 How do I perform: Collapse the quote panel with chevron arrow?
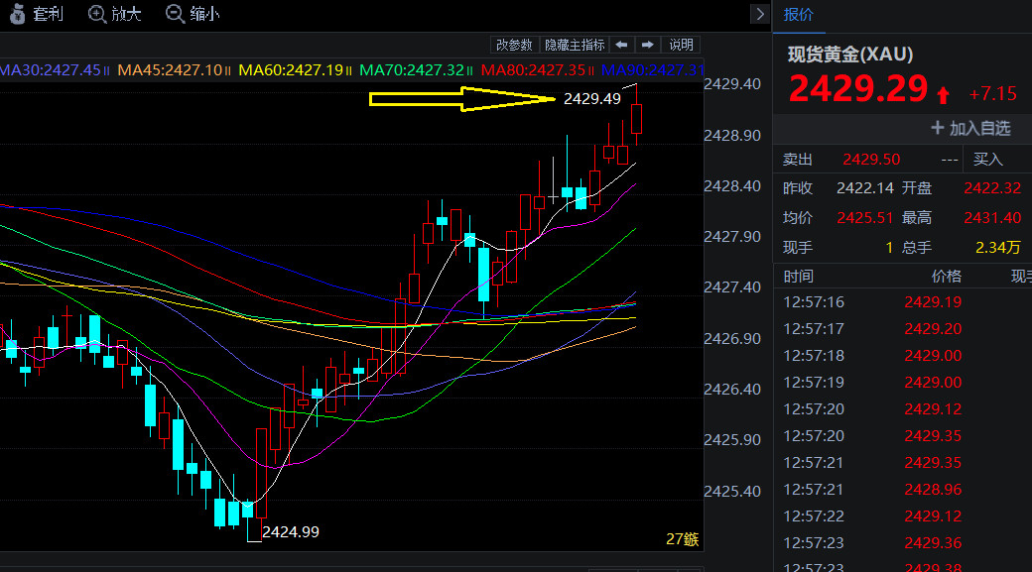coord(760,14)
